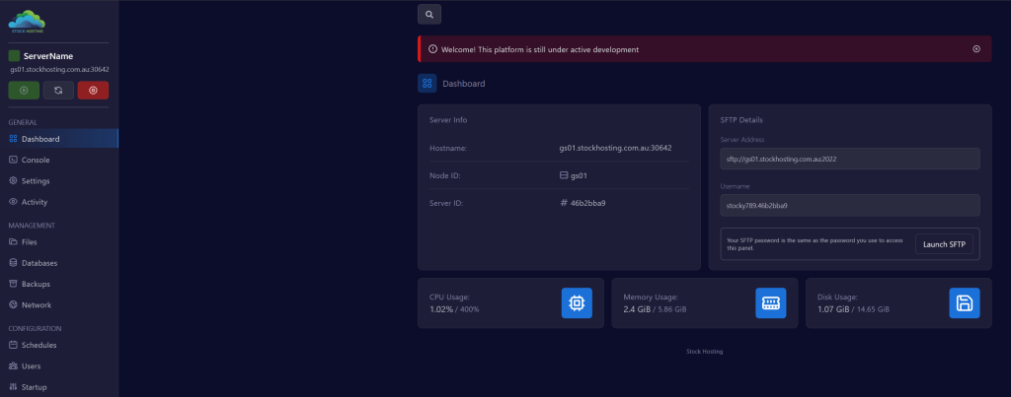This screenshot has height=397, width=1011.
Task: Go to Settings in the sidebar
Action: click(x=36, y=181)
